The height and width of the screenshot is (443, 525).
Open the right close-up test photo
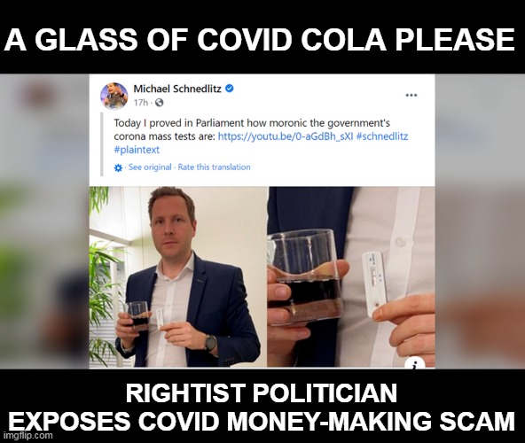[x=351, y=277]
